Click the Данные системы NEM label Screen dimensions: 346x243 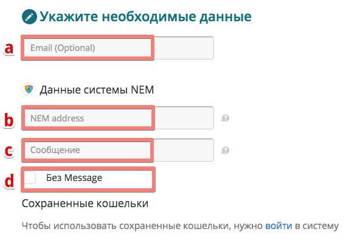(x=97, y=90)
